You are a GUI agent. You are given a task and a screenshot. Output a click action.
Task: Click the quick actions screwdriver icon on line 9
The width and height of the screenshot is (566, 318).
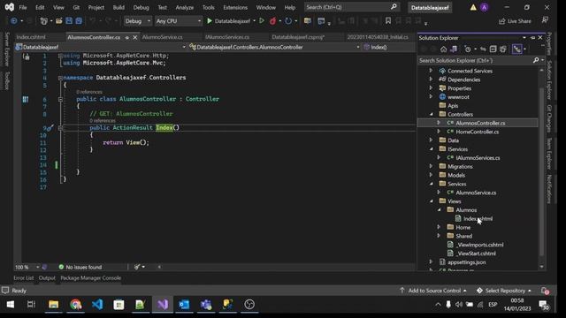[50, 127]
